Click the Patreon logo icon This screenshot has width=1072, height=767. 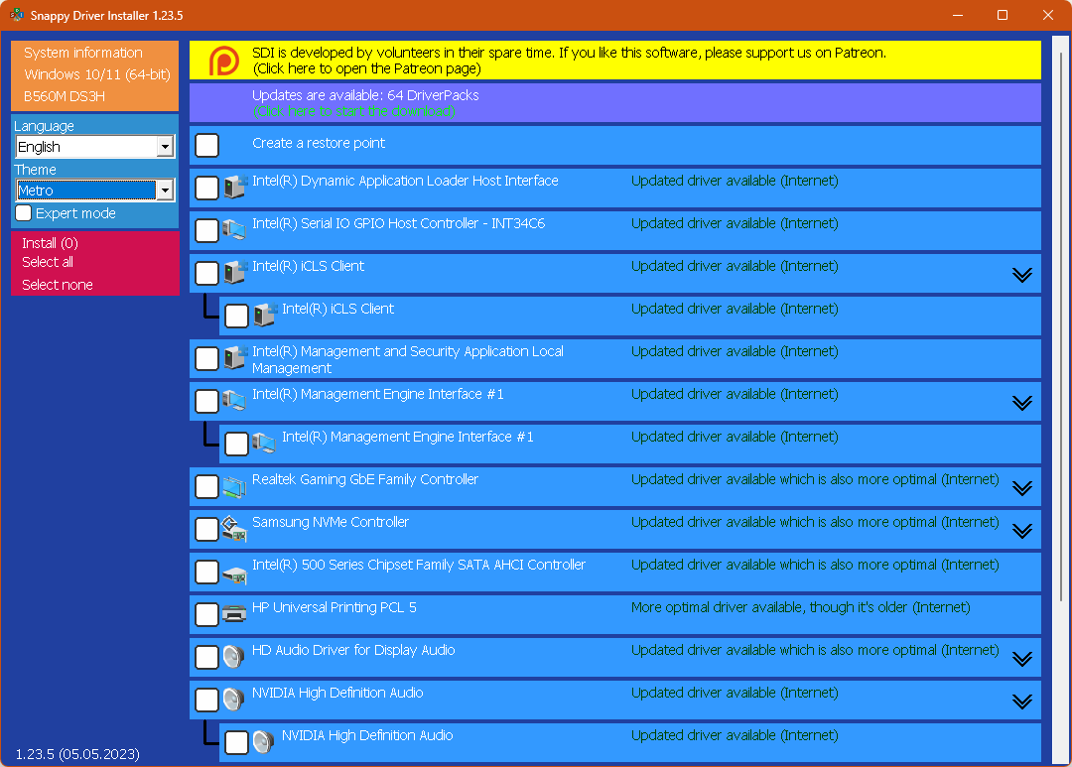click(x=224, y=62)
